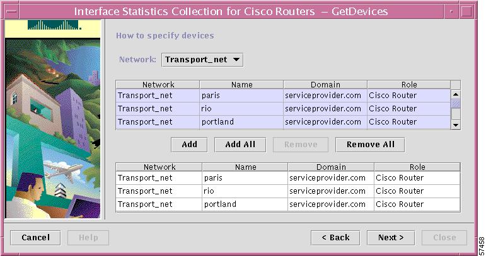Click the Name column header in upper table
Image resolution: width=486 pixels, height=256 pixels.
[x=242, y=85]
